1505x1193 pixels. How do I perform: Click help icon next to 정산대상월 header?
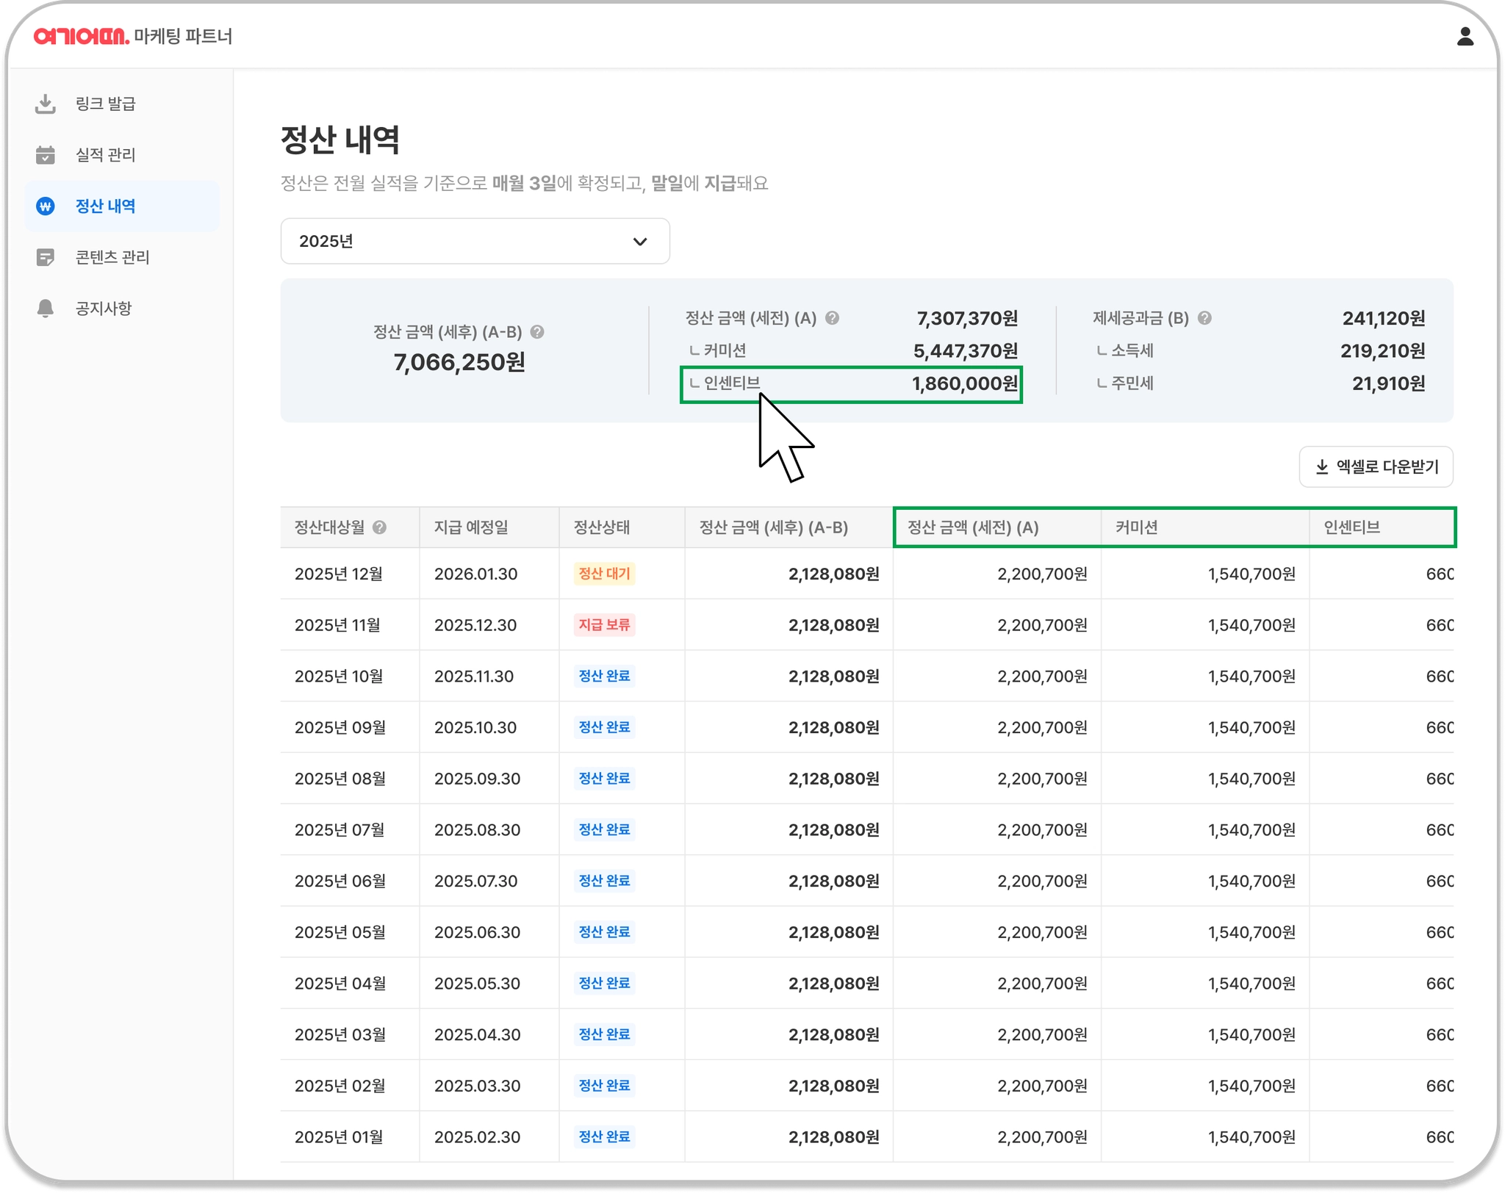tap(379, 527)
